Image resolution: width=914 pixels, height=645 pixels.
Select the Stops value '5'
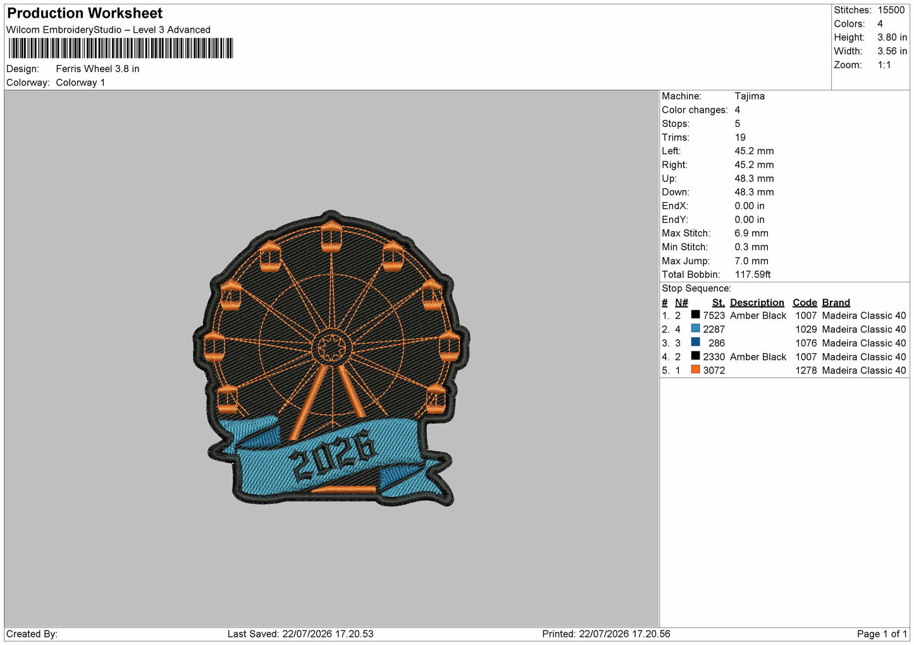tap(738, 124)
